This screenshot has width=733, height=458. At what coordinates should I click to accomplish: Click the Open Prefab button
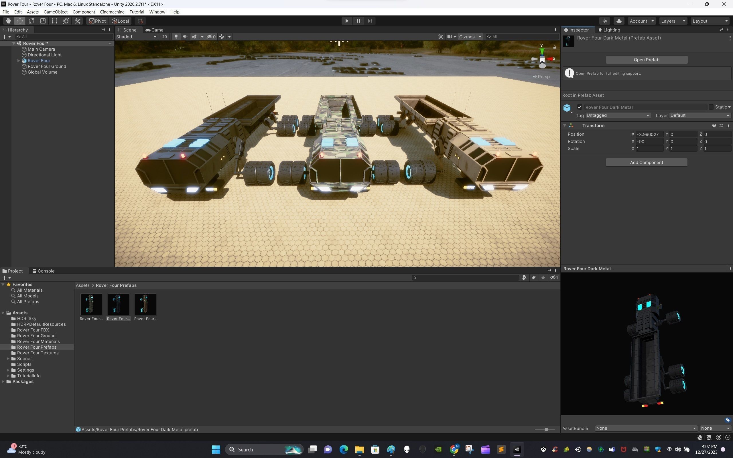(646, 60)
